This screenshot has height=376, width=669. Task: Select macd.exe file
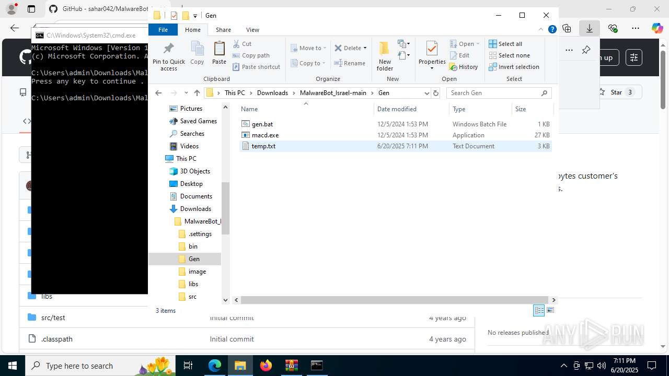266,135
